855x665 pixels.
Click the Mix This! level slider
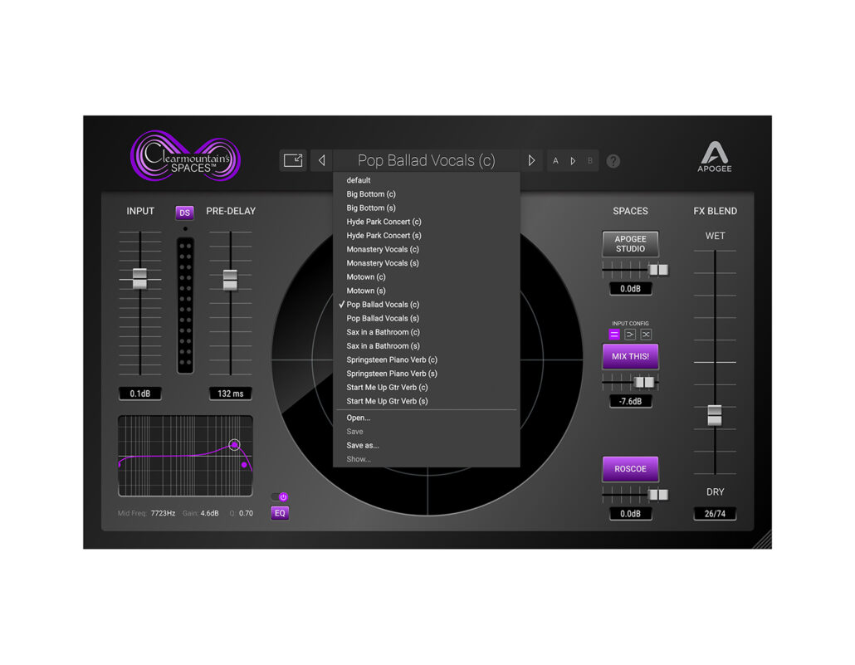644,383
